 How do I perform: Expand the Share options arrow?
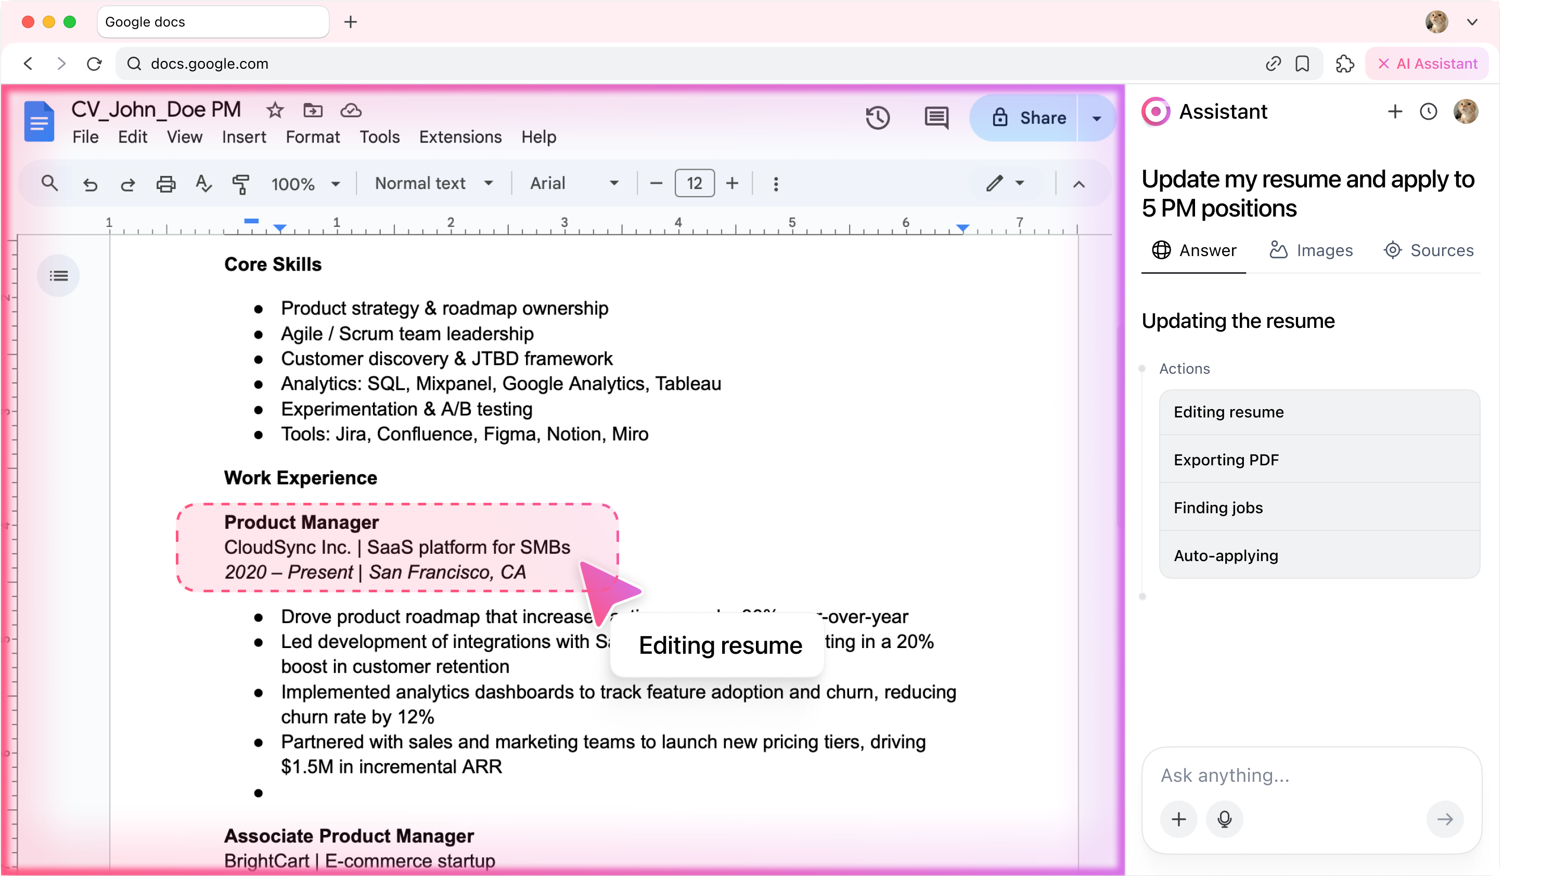[x=1096, y=118]
